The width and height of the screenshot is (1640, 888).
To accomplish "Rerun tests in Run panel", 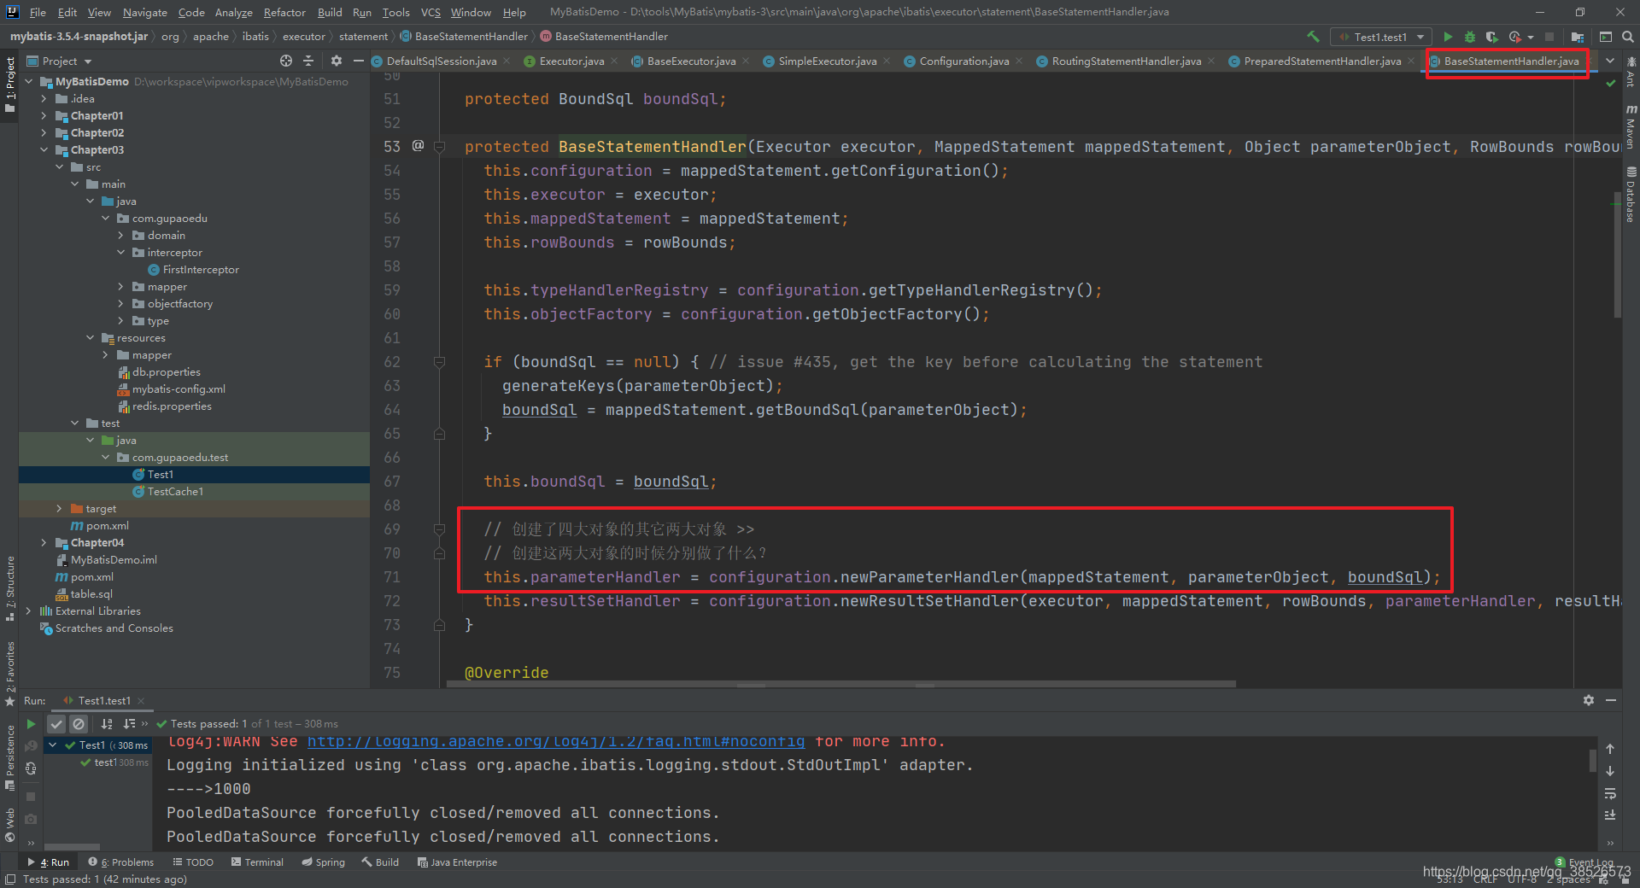I will (x=31, y=724).
